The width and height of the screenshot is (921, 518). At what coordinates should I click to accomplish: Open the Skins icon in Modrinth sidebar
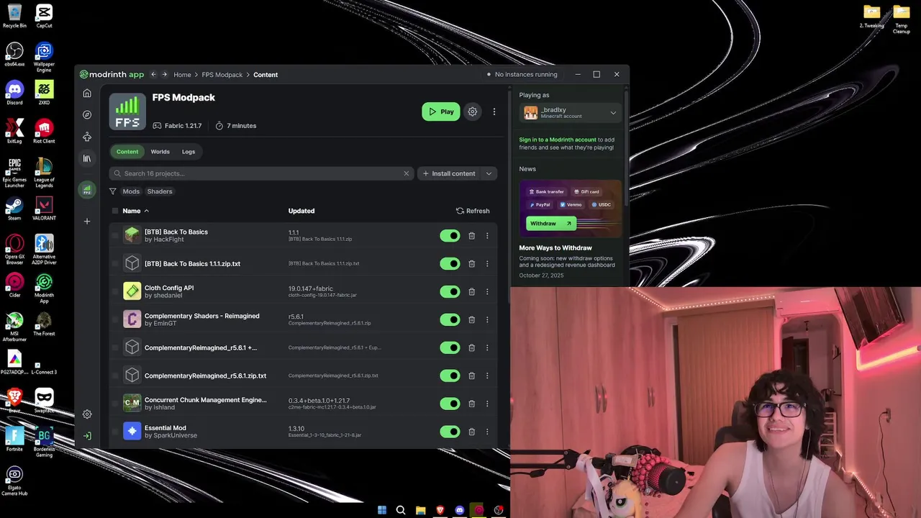(87, 137)
